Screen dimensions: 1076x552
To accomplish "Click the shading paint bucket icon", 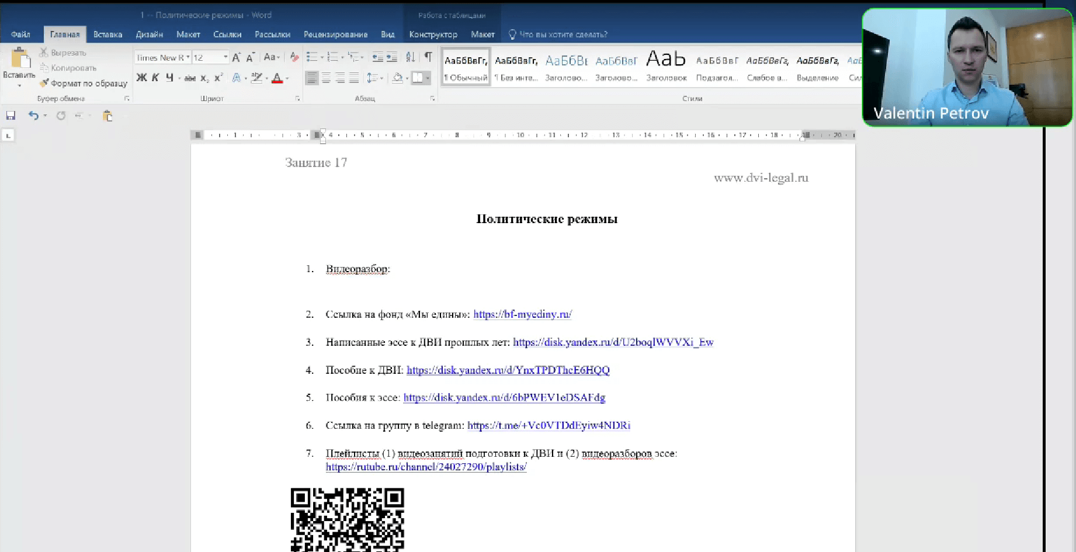I will coord(397,78).
